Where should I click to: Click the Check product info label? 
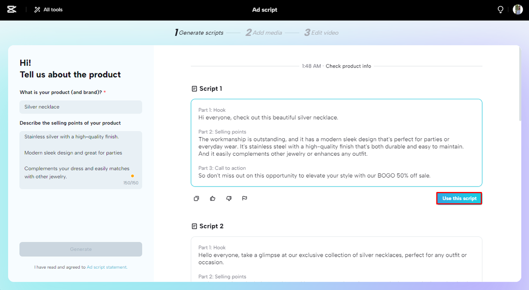(348, 66)
